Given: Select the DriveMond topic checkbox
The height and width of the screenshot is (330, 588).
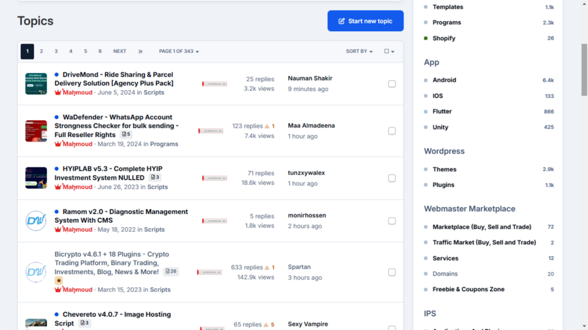Looking at the screenshot, I should coord(392,84).
